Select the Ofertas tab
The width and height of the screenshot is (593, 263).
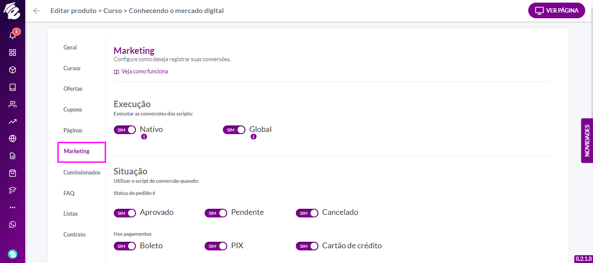[x=73, y=89]
